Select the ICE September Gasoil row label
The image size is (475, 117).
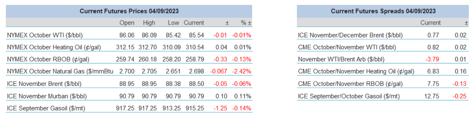[46, 108]
